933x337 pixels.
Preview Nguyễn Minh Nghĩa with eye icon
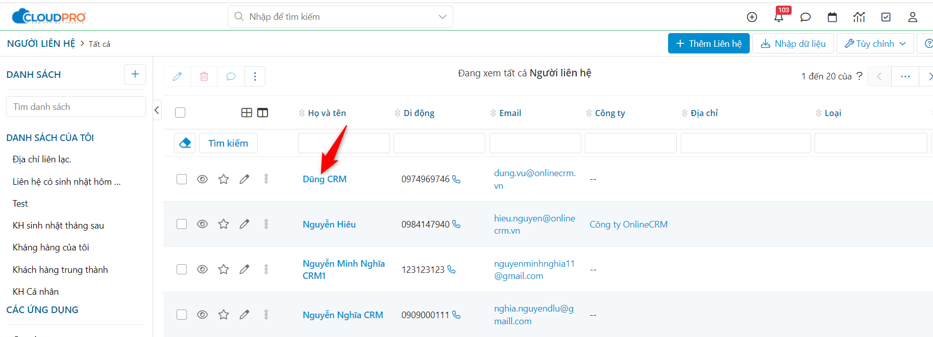203,269
